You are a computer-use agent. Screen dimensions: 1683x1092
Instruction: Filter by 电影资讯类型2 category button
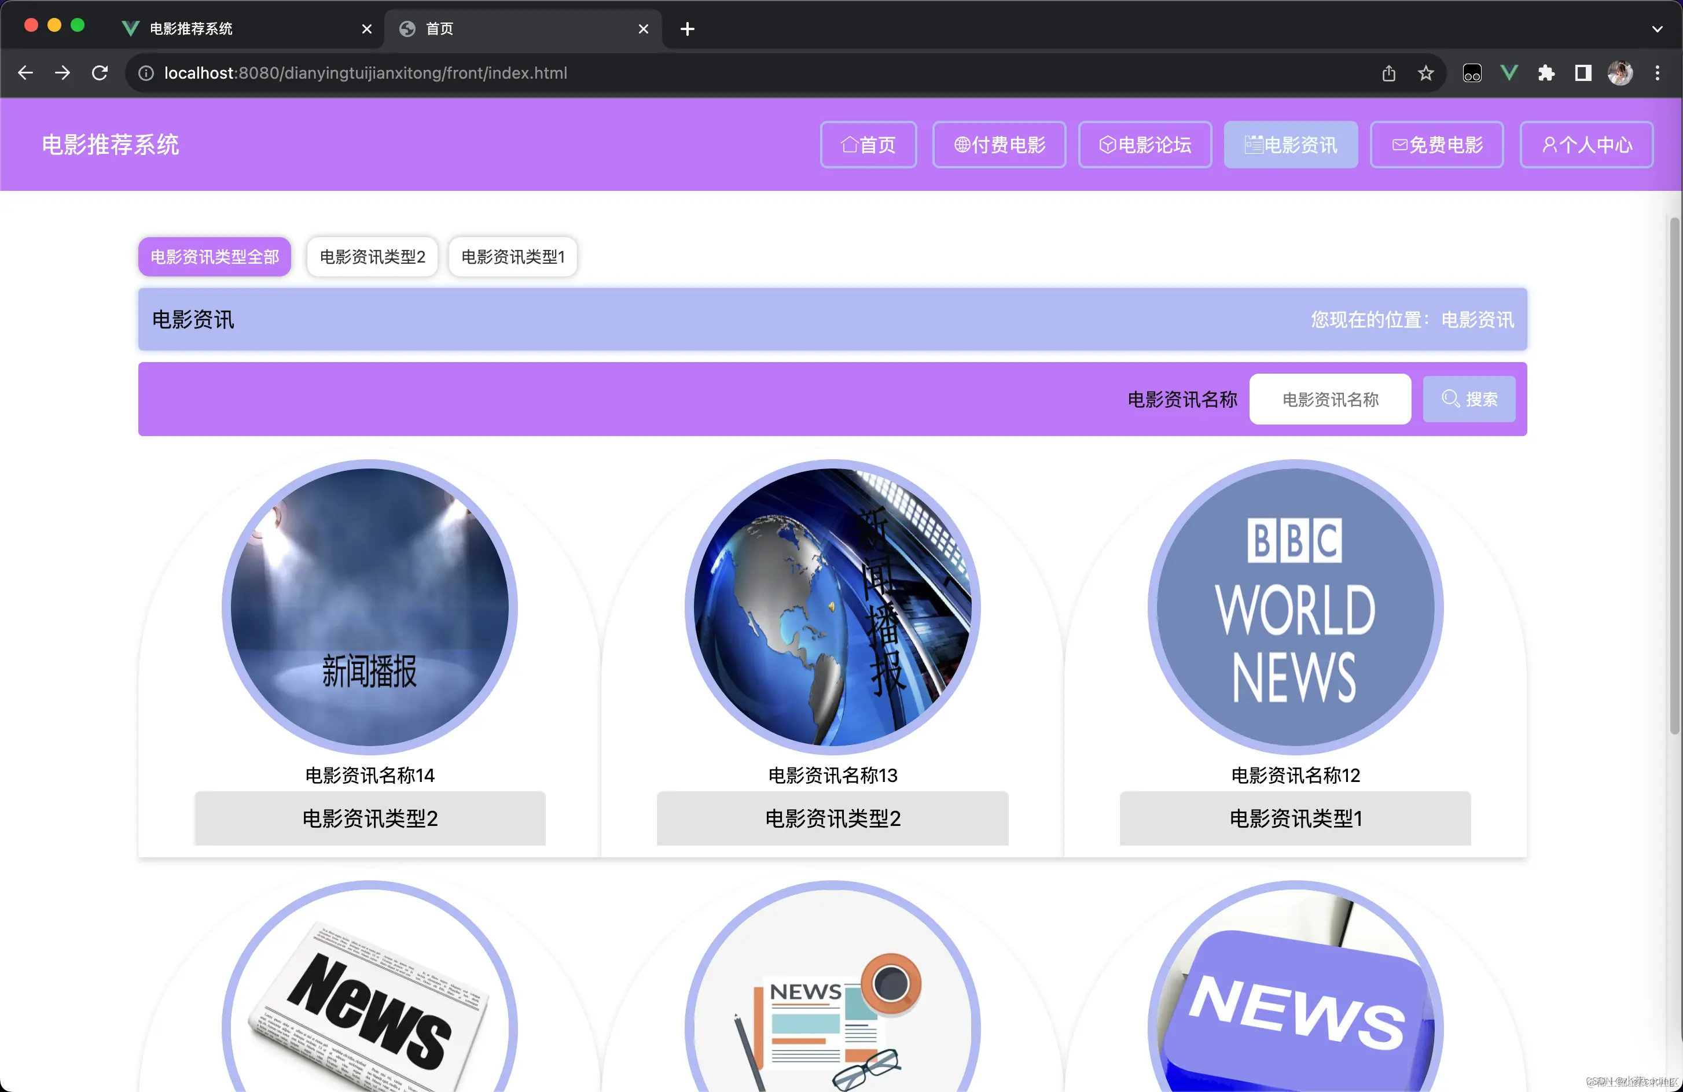(x=372, y=257)
